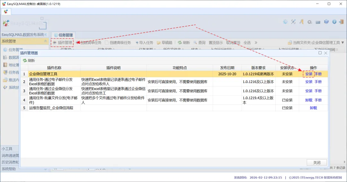Click 取消置顶 in the toolbar

coord(233,43)
